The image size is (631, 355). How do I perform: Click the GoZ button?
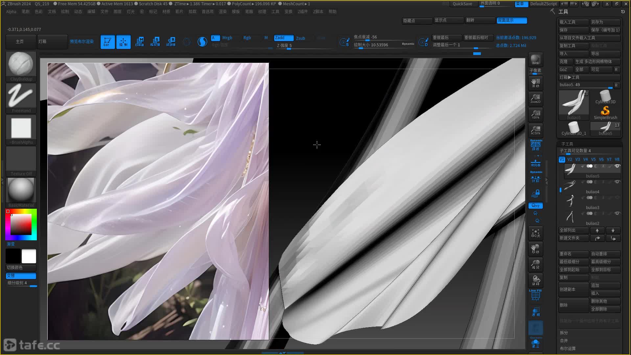tap(566, 69)
